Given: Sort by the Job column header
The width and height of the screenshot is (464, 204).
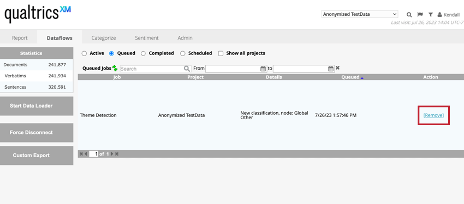Looking at the screenshot, I should pos(117,77).
